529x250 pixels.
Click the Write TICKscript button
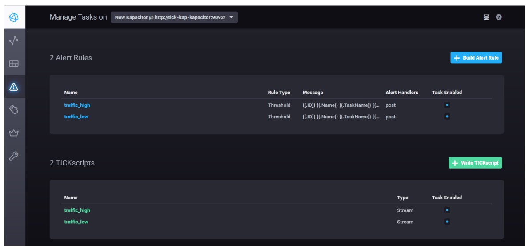[475, 163]
